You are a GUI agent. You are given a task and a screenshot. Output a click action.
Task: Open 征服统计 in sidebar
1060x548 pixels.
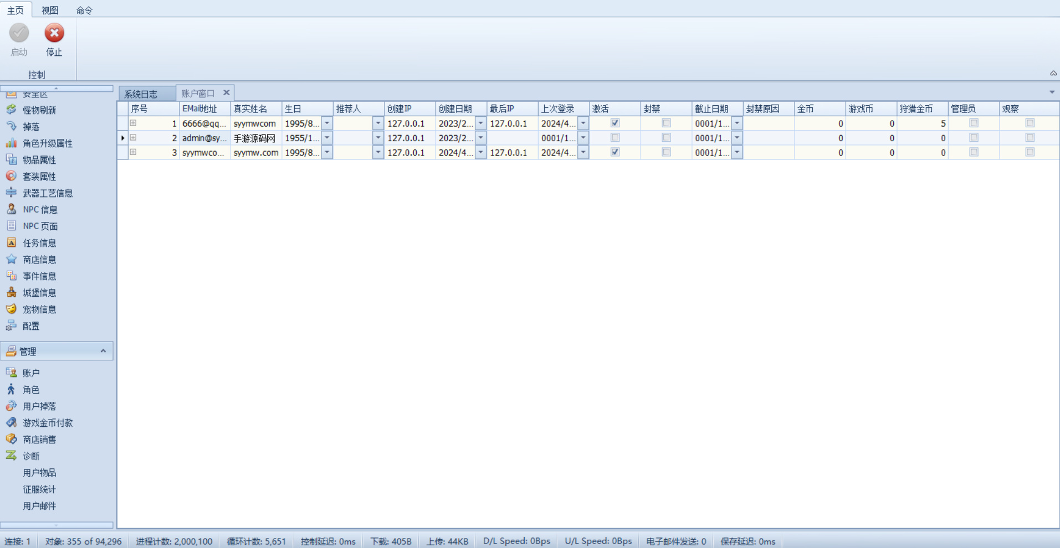(39, 489)
